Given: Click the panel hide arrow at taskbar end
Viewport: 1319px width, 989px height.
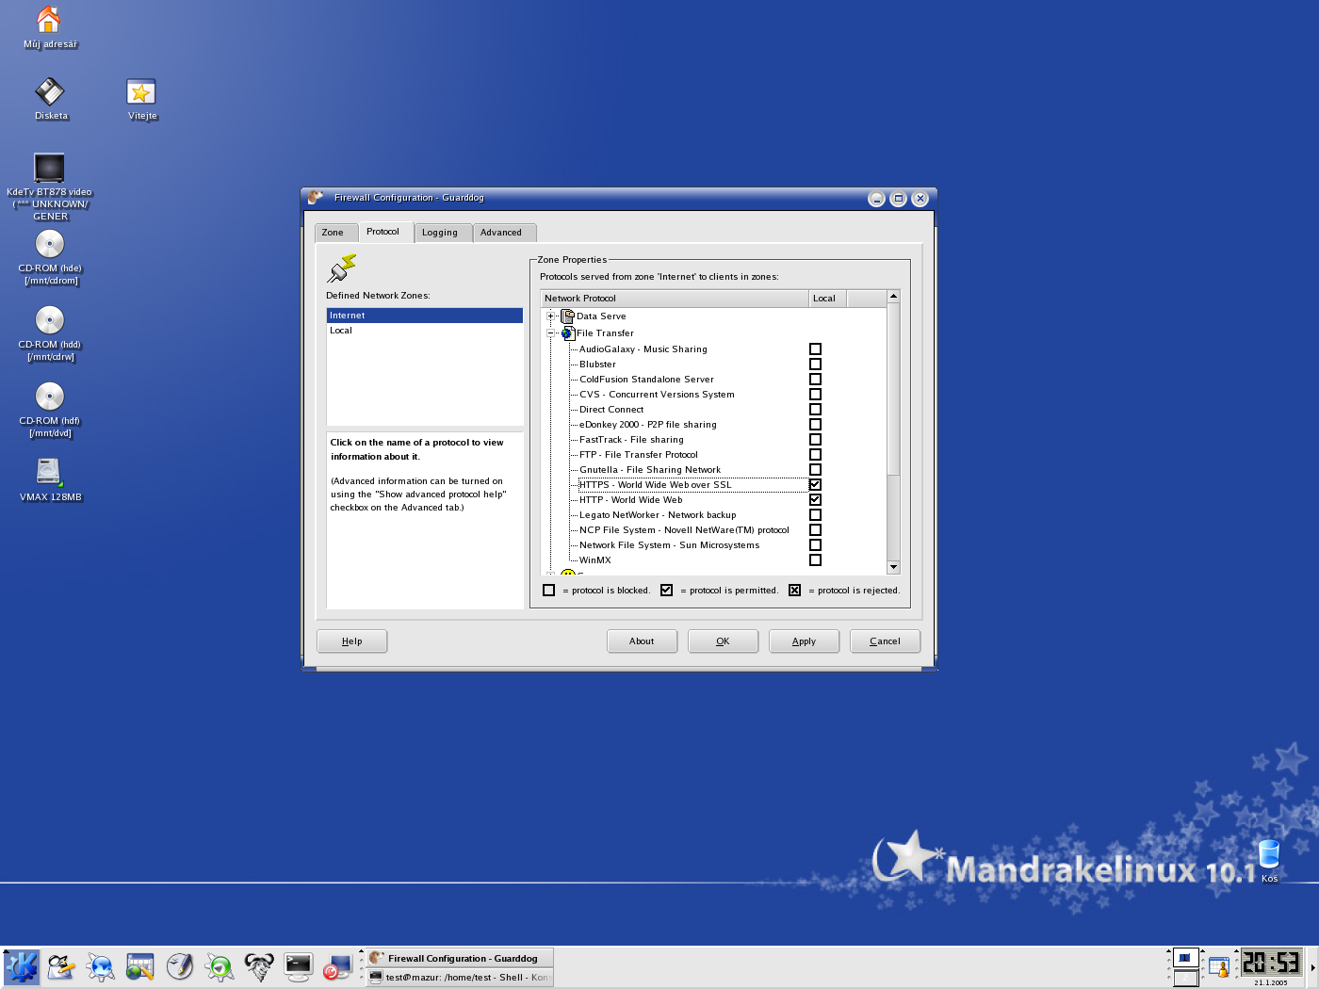Looking at the screenshot, I should pos(1312,967).
